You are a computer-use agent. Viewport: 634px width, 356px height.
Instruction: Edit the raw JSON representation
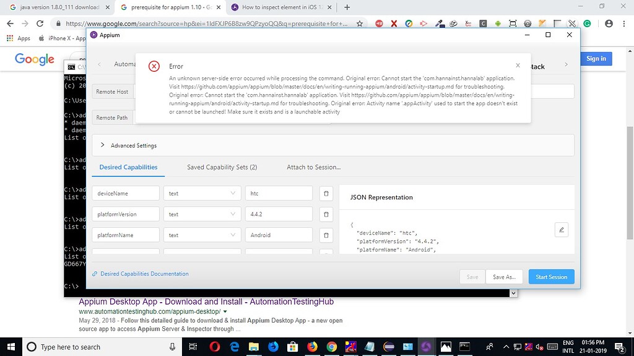pos(561,229)
